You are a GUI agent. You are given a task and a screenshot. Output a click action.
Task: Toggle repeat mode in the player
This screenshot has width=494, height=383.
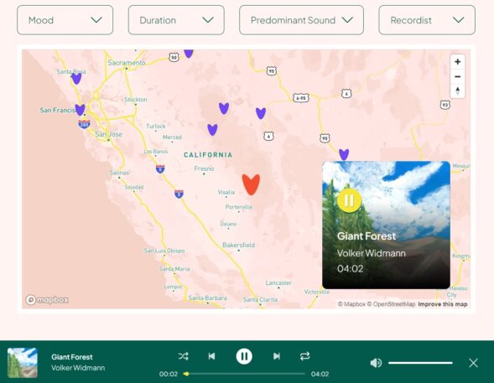point(304,356)
